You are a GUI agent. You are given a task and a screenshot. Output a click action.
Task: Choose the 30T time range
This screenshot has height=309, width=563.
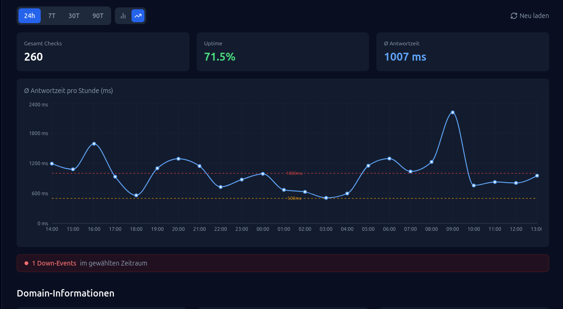tap(74, 16)
